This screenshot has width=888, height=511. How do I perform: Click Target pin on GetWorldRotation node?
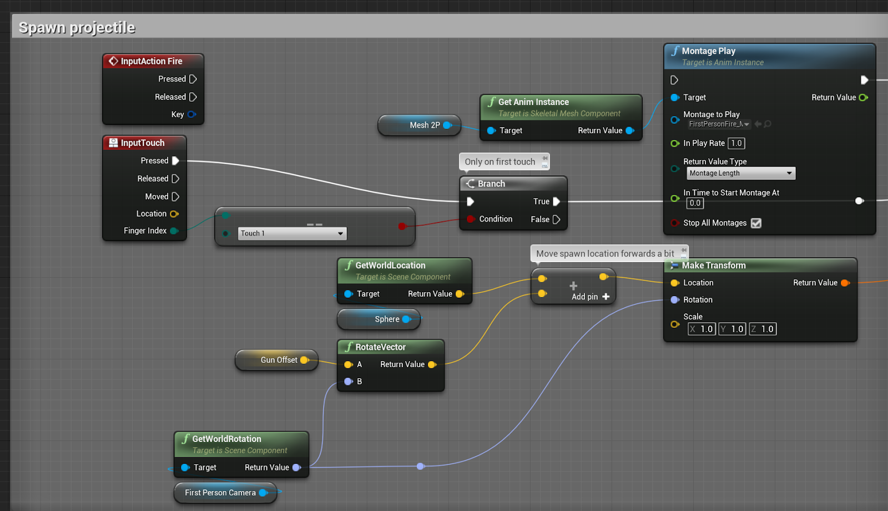coord(185,468)
